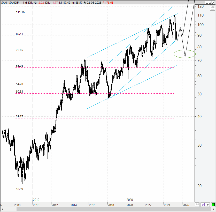
Task: Click the double-chevron collapse icon
Action: [x=197, y=205]
